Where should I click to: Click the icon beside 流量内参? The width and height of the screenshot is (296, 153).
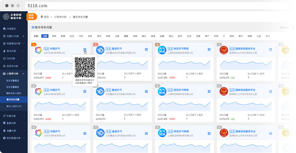point(4,130)
